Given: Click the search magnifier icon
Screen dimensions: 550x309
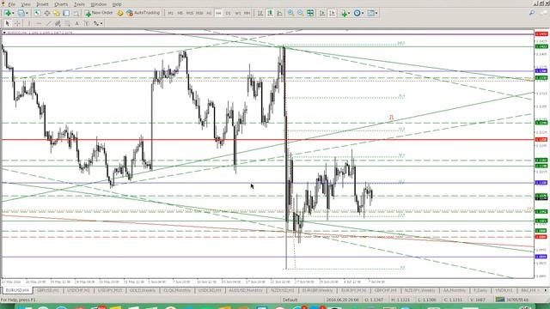Looking at the screenshot, I should point(532,13).
